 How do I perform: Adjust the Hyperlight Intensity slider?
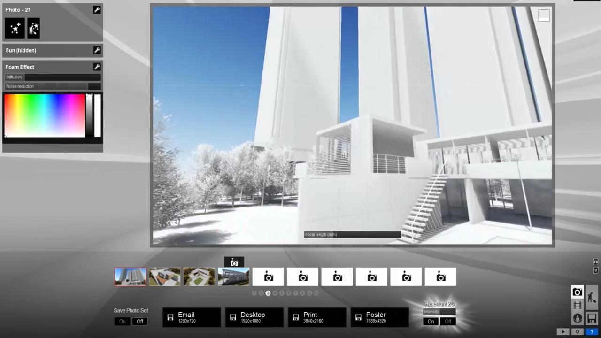tap(439, 312)
